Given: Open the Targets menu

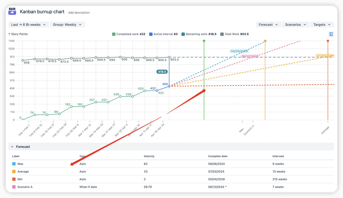Looking at the screenshot, I should (x=322, y=24).
